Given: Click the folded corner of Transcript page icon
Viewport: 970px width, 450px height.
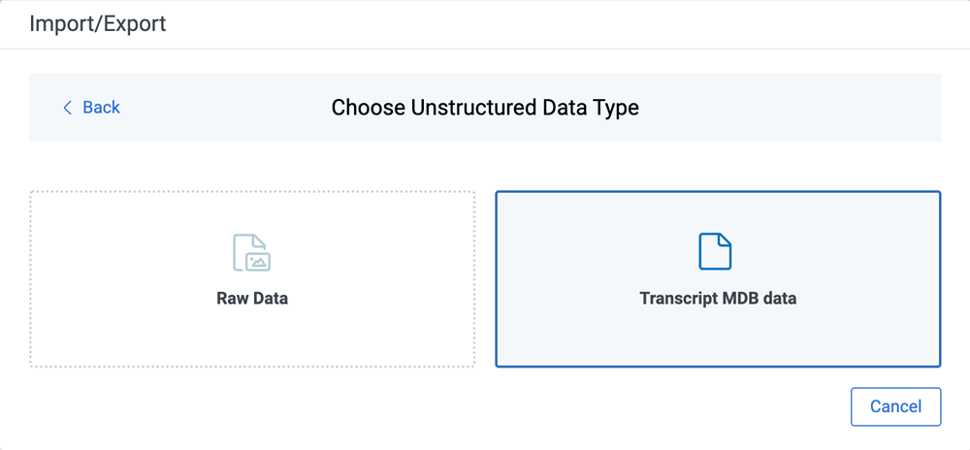Looking at the screenshot, I should 725,241.
